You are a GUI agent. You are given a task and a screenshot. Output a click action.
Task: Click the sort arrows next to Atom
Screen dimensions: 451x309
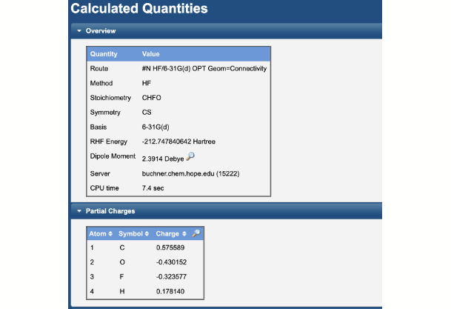click(112, 234)
